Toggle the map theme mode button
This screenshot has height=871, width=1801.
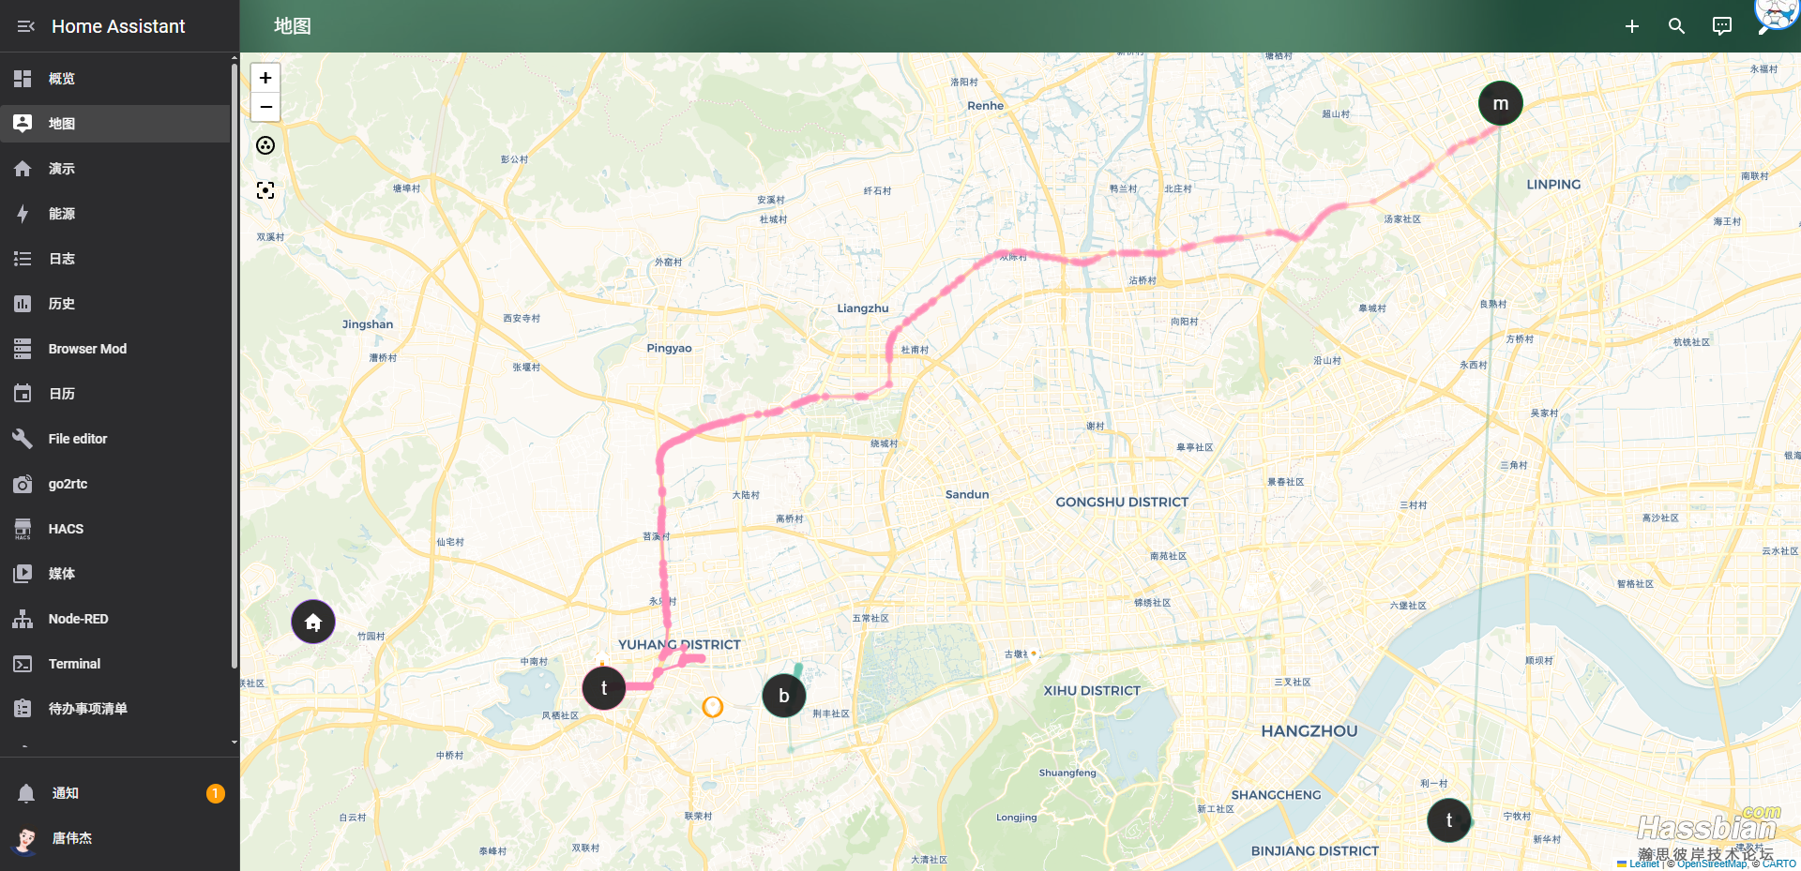[x=265, y=145]
